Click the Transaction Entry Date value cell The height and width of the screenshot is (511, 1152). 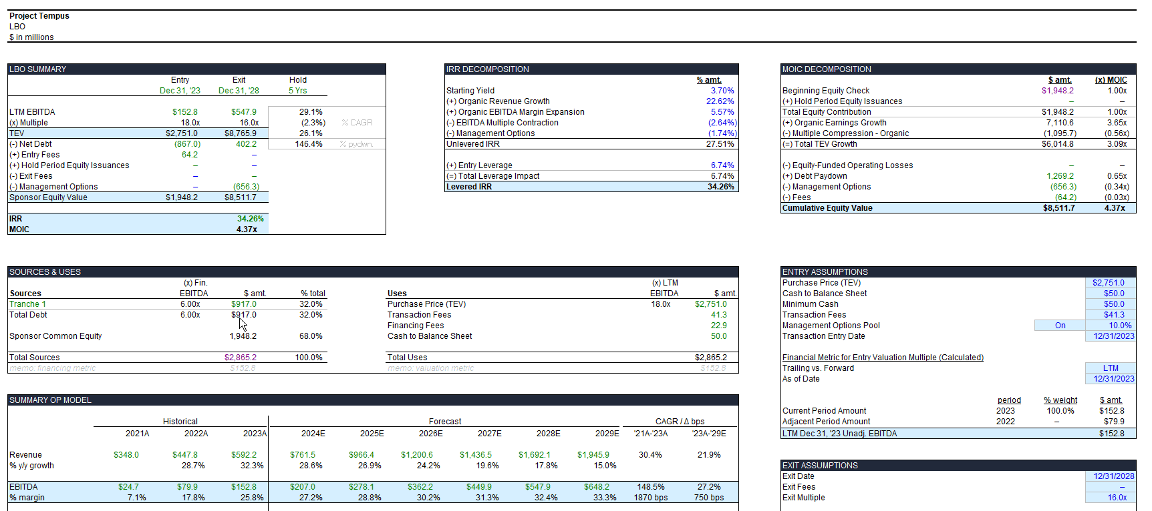(1111, 336)
